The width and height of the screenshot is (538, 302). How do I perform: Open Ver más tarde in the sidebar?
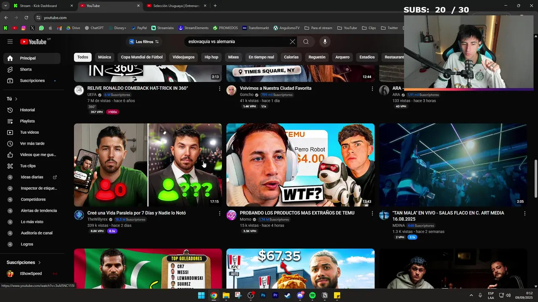tap(32, 143)
